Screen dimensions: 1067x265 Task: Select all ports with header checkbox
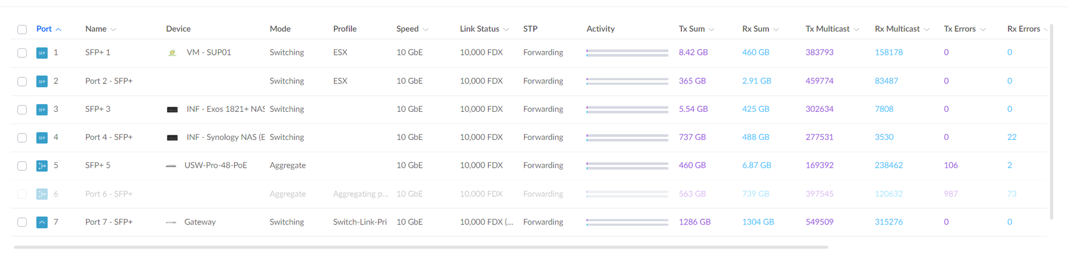click(x=22, y=29)
